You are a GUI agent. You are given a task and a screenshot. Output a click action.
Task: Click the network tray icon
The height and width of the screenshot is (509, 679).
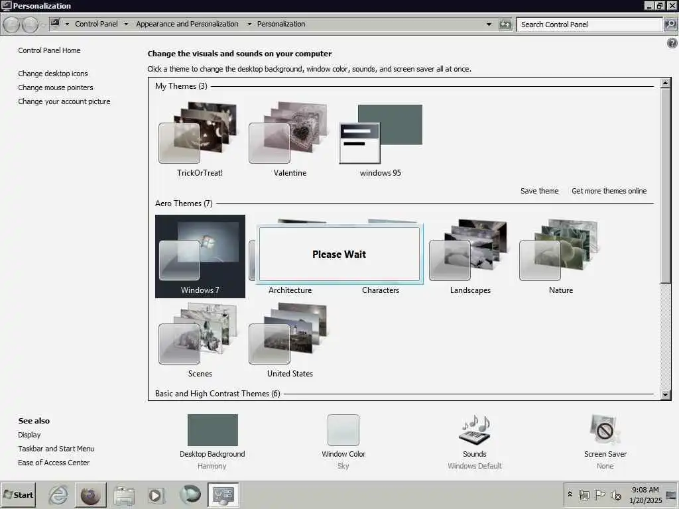coord(584,494)
